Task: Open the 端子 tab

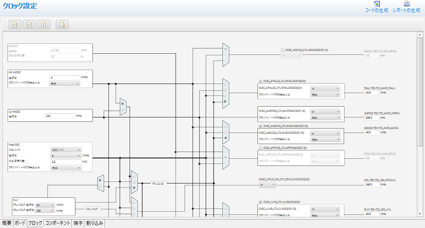Action: pos(78,223)
